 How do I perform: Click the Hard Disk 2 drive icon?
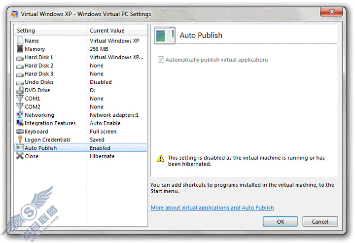(20, 66)
